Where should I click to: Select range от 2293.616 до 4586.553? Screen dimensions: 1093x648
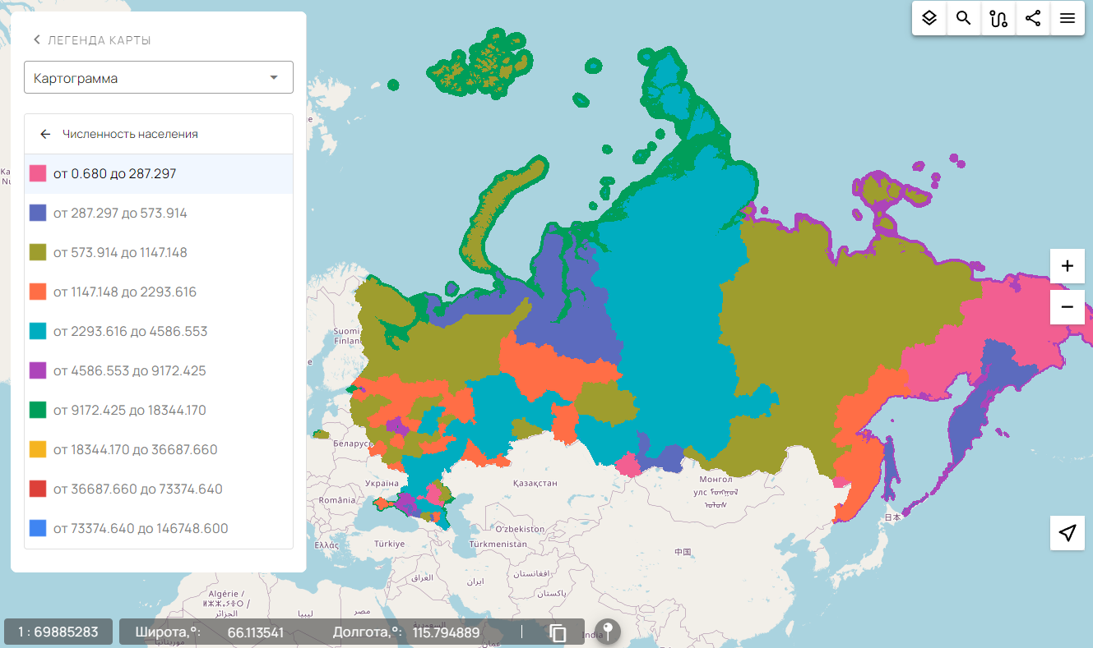130,332
